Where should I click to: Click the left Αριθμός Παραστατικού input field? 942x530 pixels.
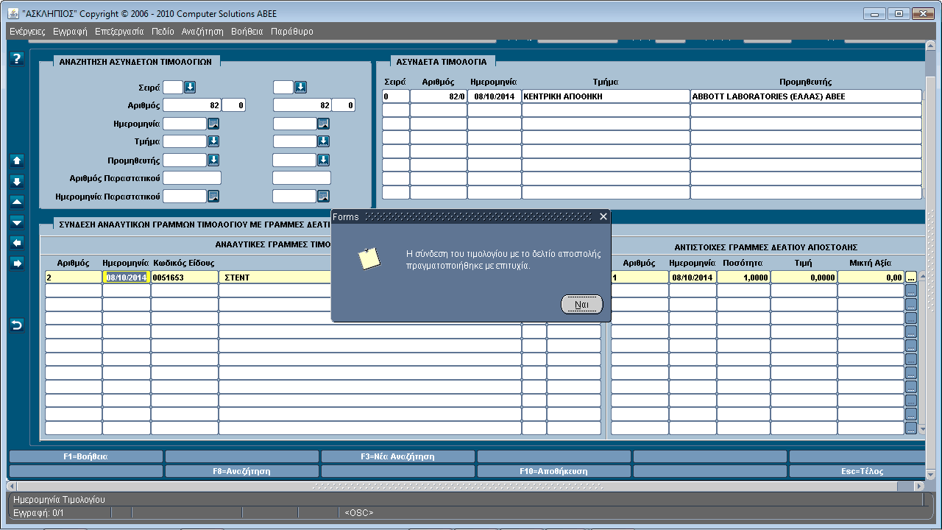(192, 178)
